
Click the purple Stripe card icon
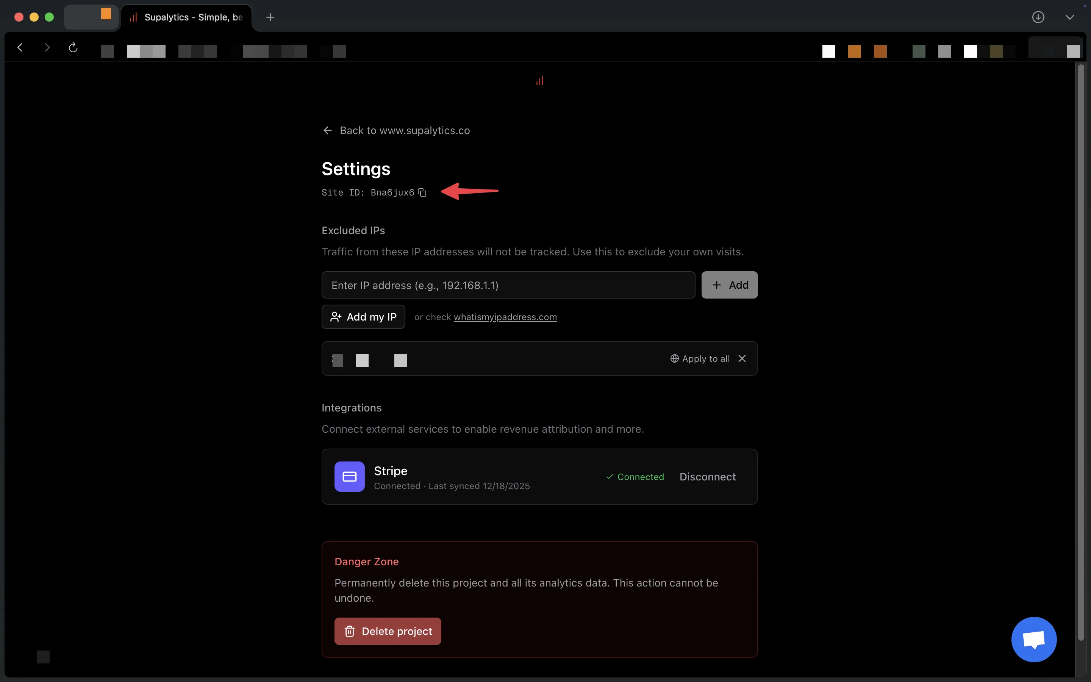[x=349, y=476]
